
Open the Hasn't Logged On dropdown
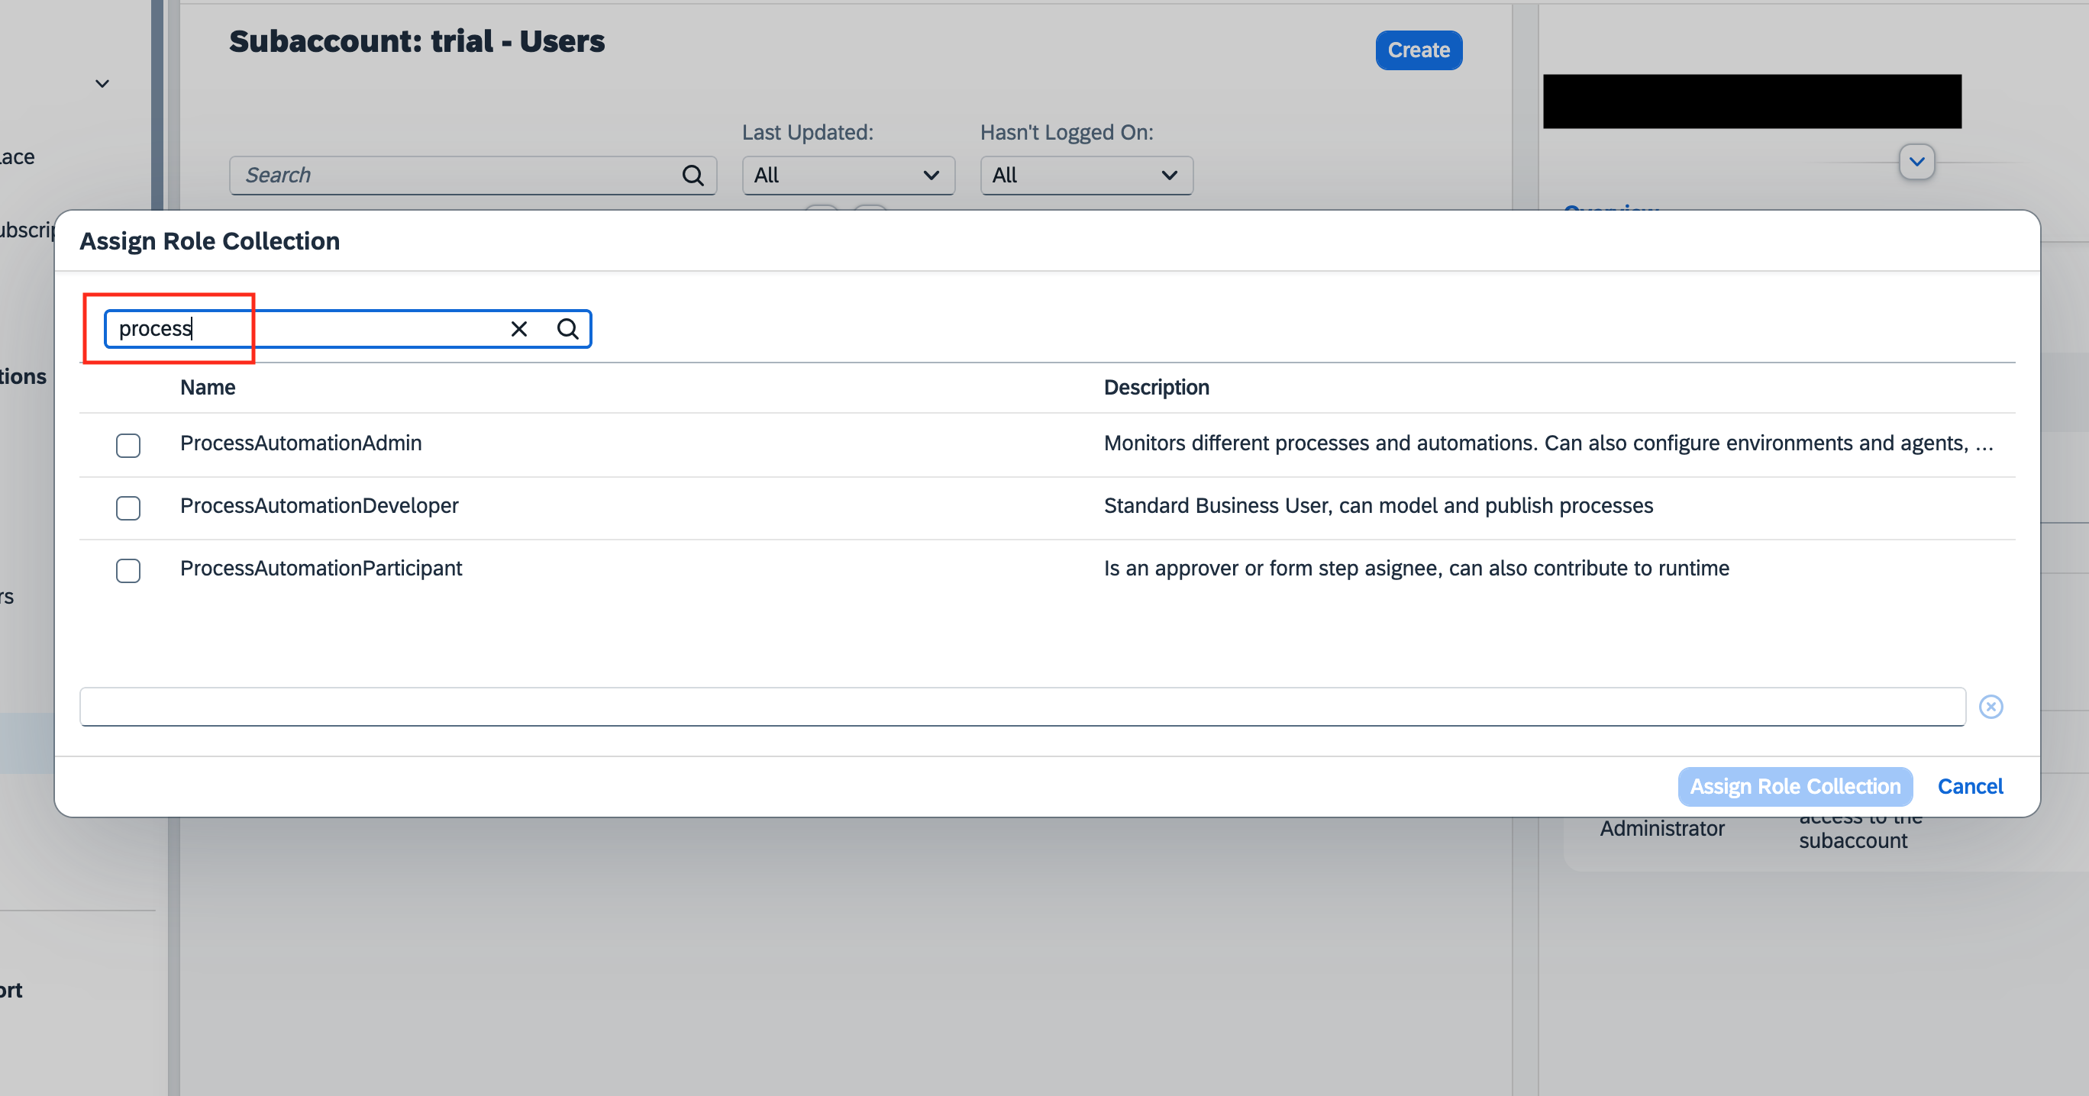pos(1086,175)
